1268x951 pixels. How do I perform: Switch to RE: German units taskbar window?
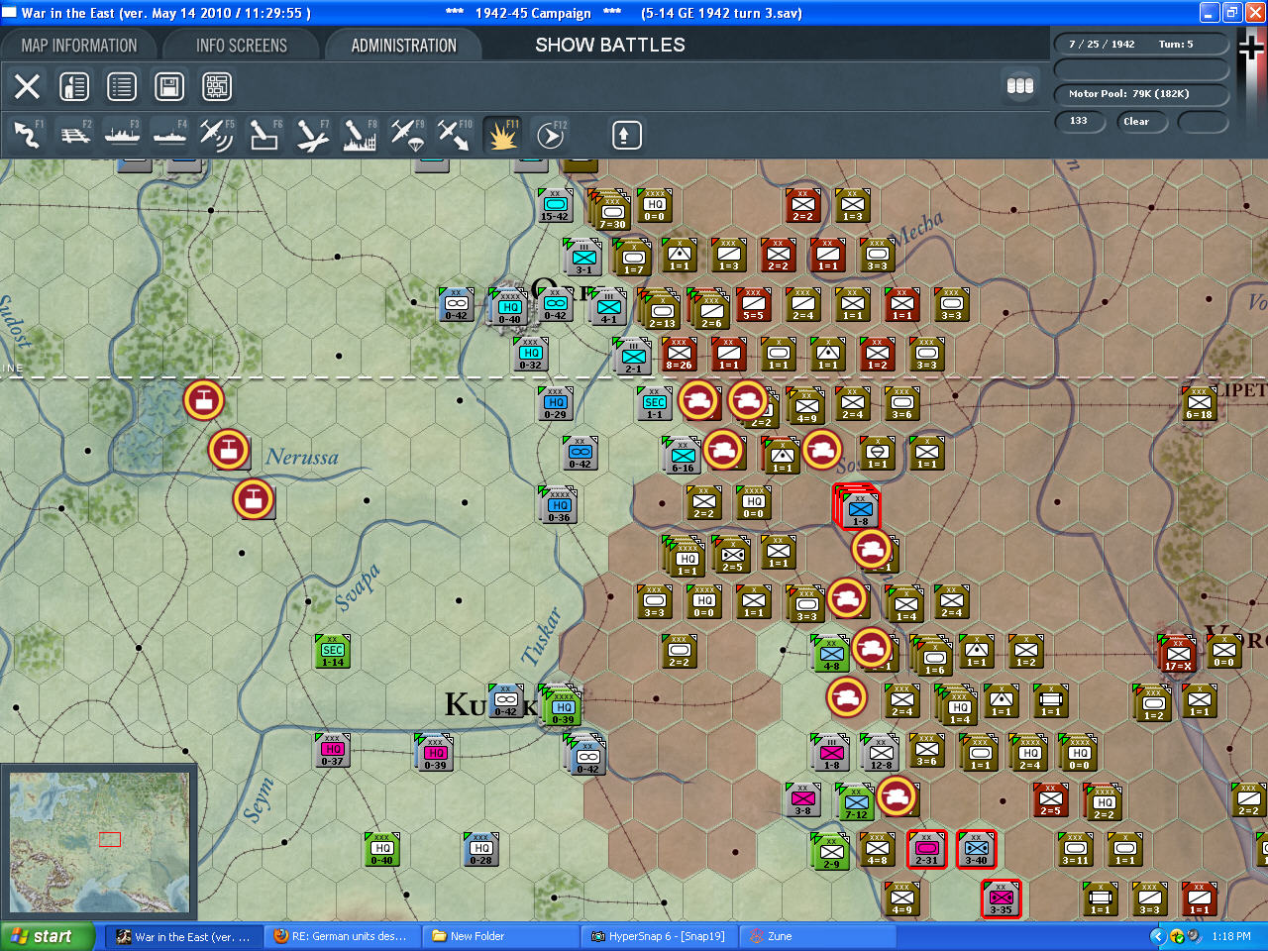point(342,936)
